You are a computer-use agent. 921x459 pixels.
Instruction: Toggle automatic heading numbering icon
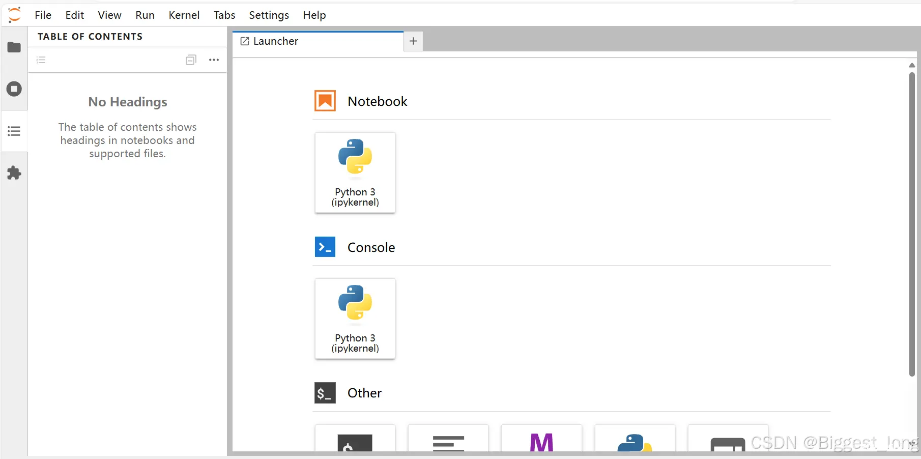point(41,60)
